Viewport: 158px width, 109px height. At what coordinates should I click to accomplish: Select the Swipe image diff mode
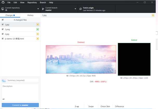91,106
